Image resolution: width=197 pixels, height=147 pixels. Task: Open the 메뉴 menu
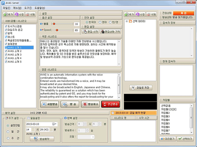17,8
